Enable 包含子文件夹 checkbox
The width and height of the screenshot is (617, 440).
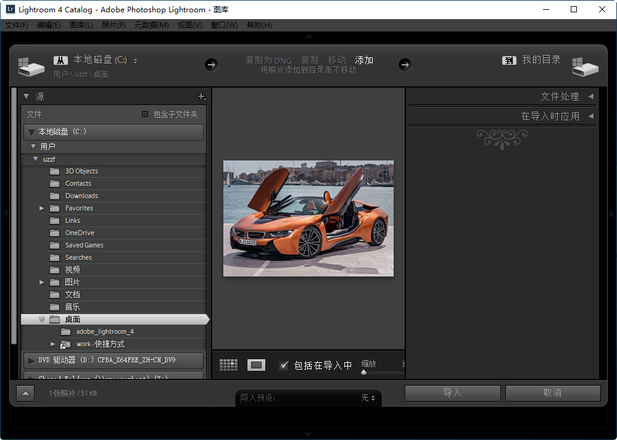[x=145, y=114]
